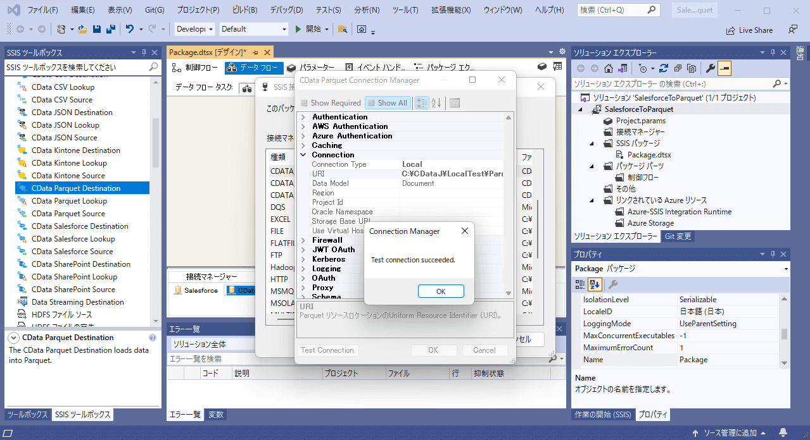The height and width of the screenshot is (440, 810).
Task: Toggle Show Required in CData Connection Manager
Action: (x=330, y=103)
